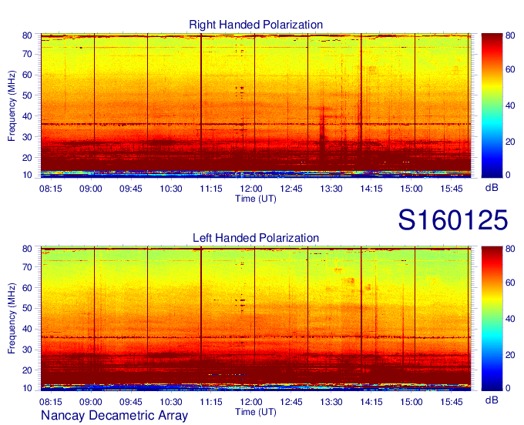The height and width of the screenshot is (425, 524).
Task: Click the "Left Handed Polarization" plot title
Action: click(x=256, y=238)
